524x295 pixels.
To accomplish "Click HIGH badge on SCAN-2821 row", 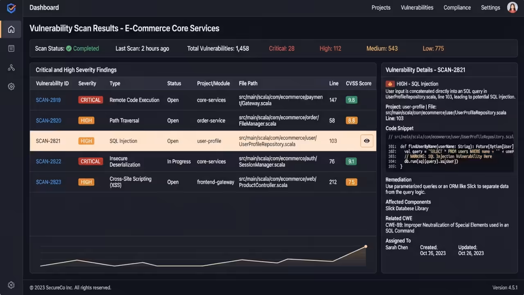I will [86, 141].
